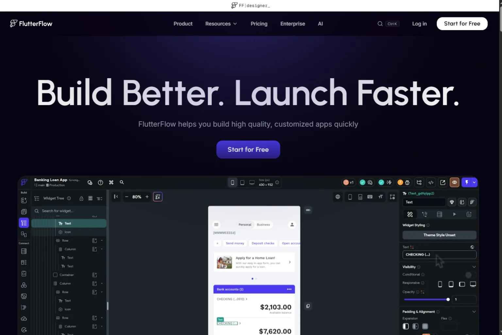Viewport: 502px width, 335px height.
Task: Adjust the Opacity slider handle
Action: (448, 299)
